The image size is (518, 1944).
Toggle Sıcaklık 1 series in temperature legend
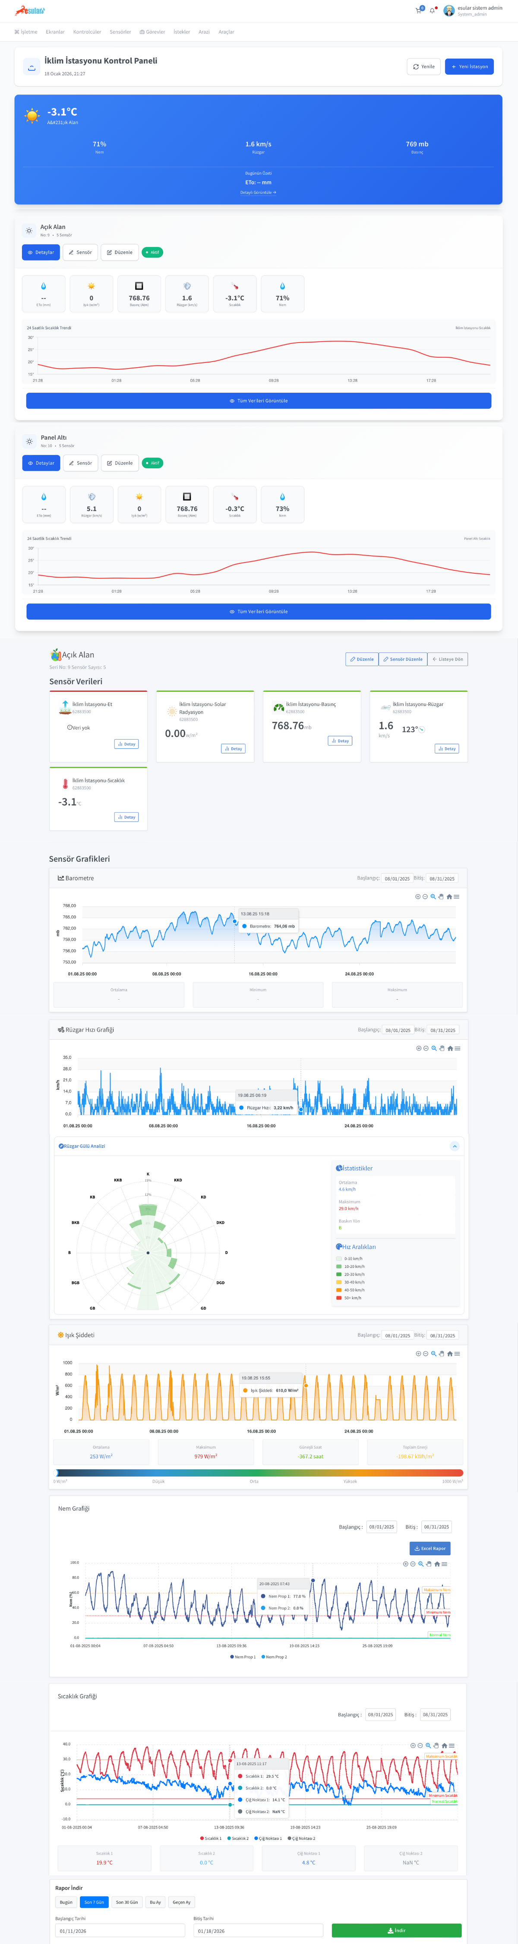pos(211,1838)
